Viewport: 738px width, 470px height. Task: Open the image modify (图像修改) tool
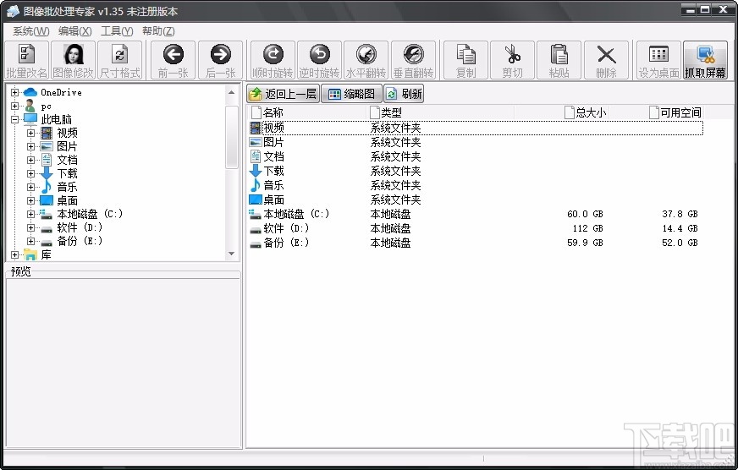(x=73, y=60)
